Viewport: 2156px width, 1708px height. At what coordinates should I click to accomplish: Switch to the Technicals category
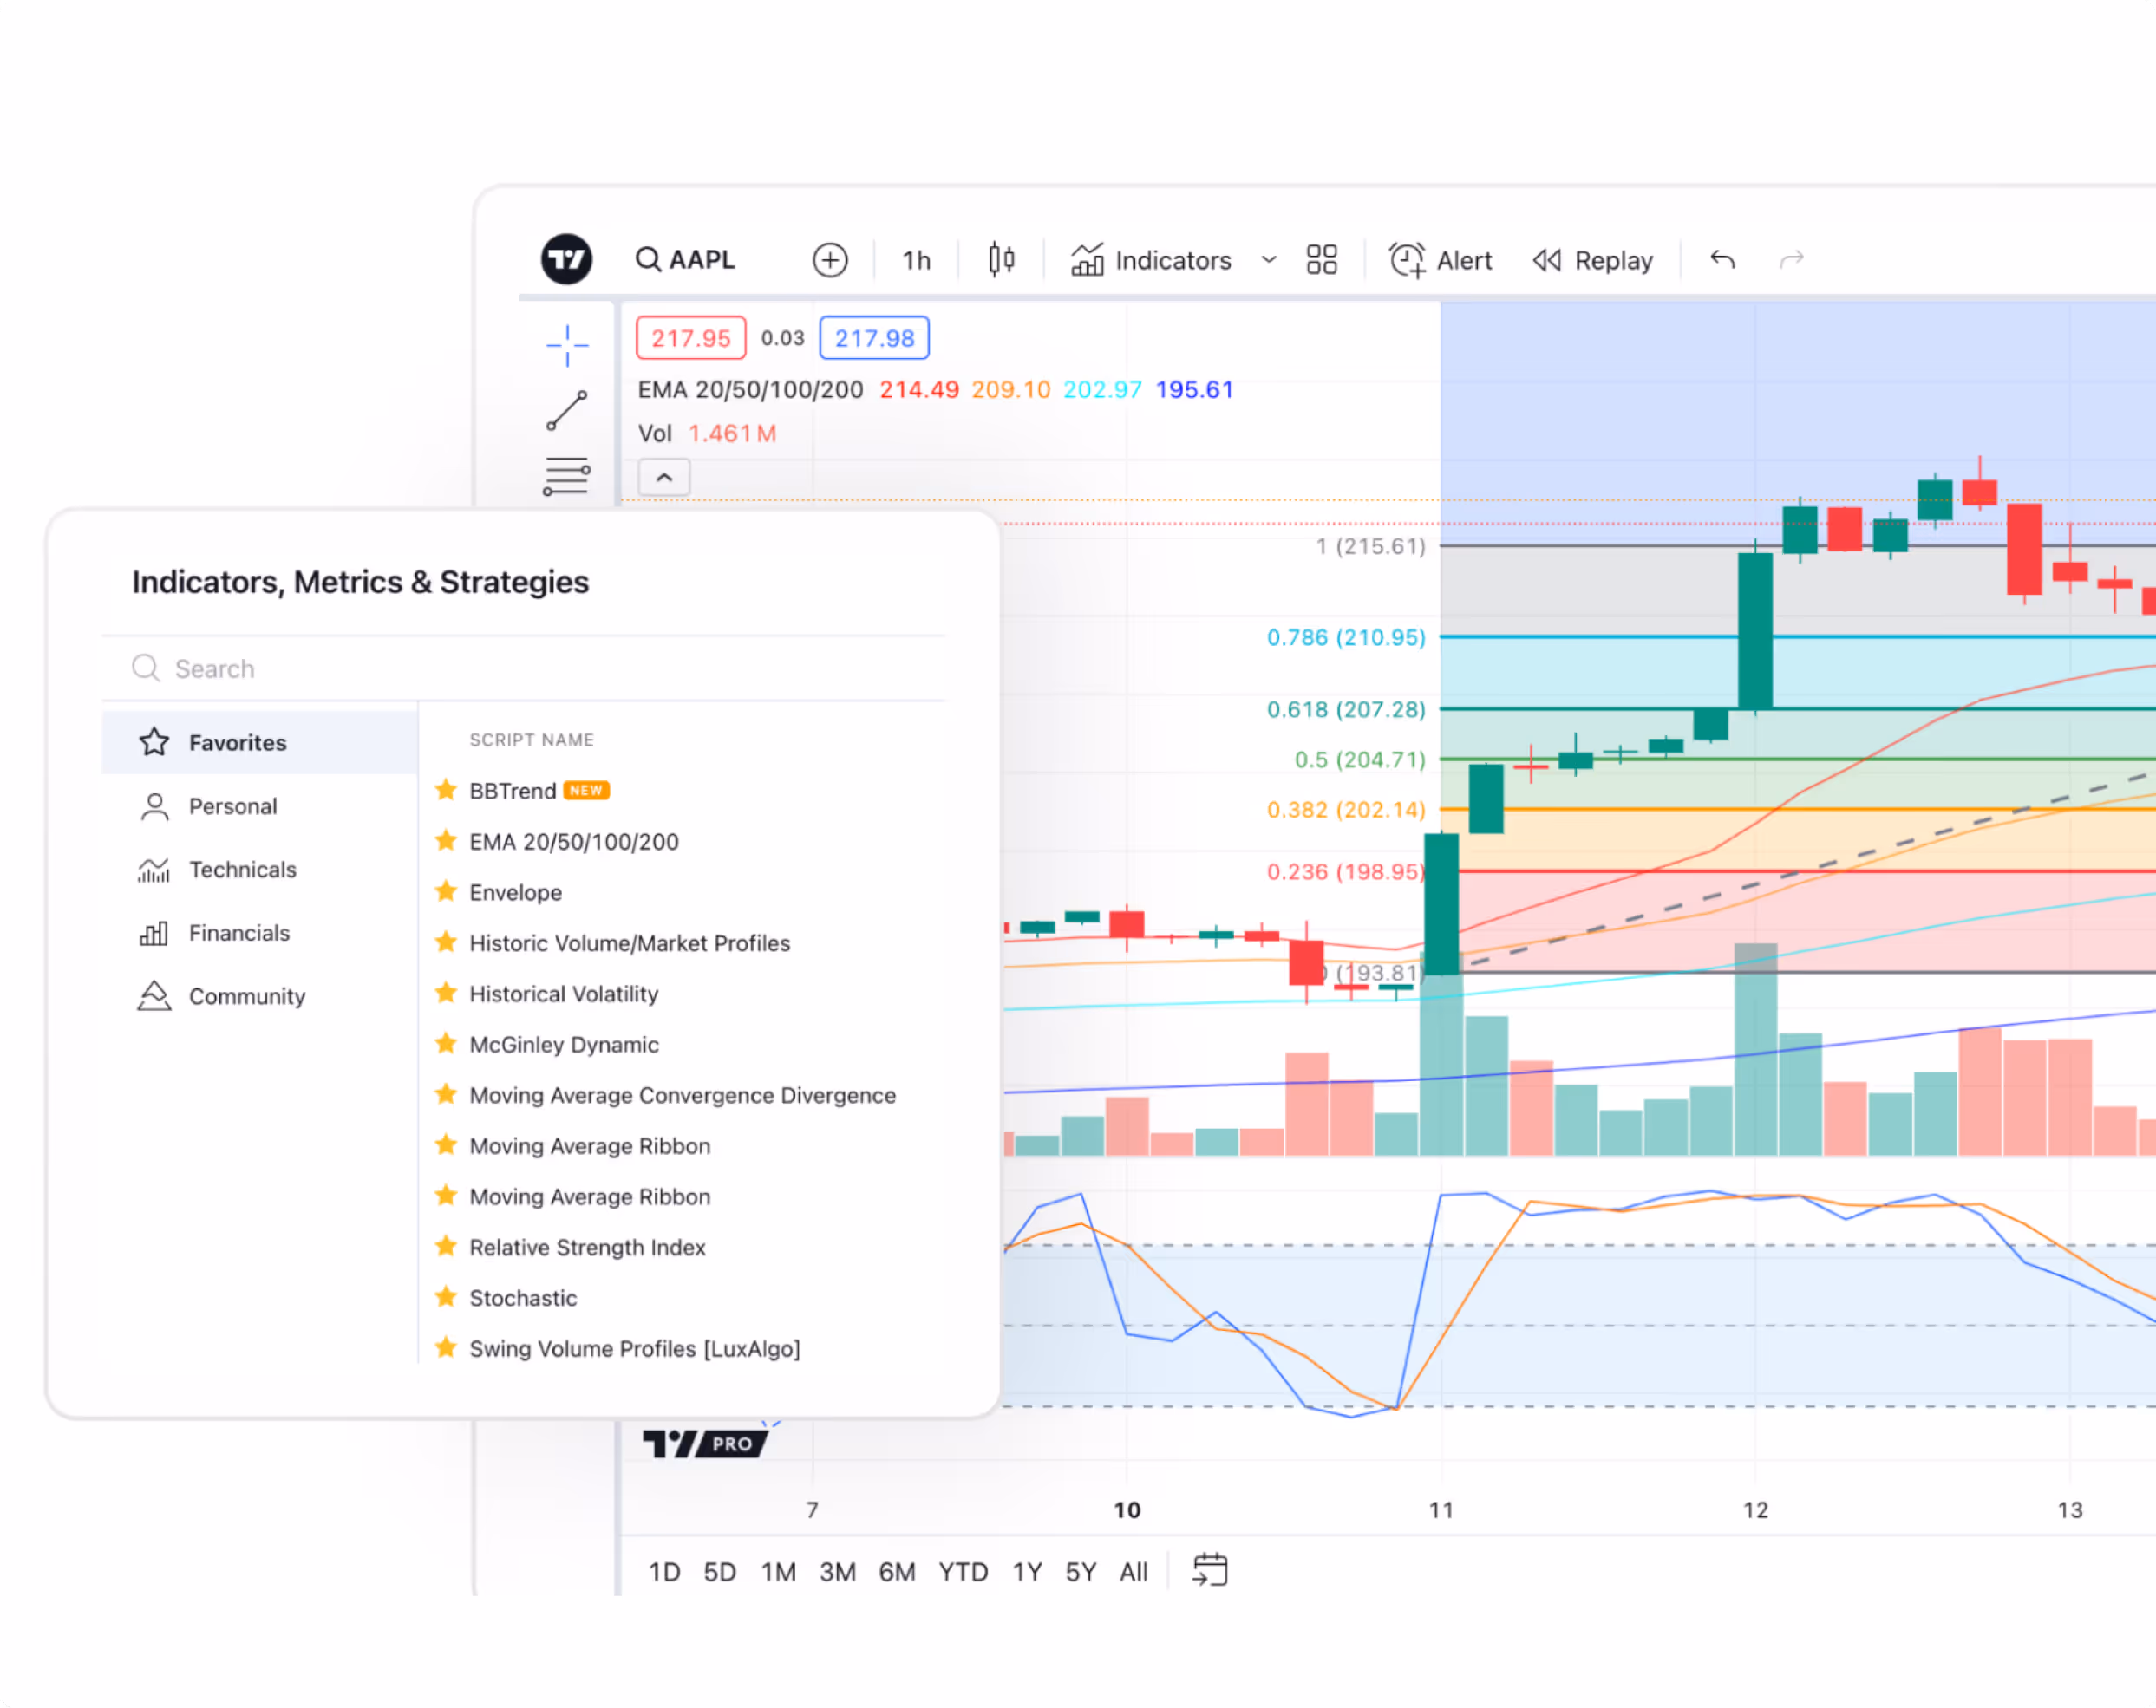[x=242, y=869]
